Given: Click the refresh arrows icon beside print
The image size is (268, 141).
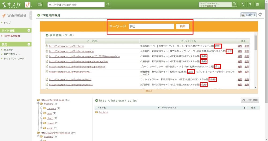Looking at the screenshot, I should (x=260, y=15).
